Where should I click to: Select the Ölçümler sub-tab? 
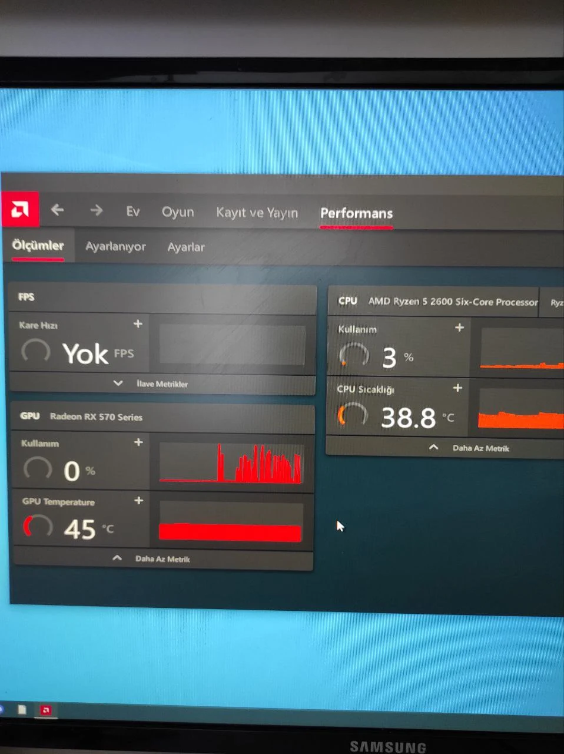point(38,246)
